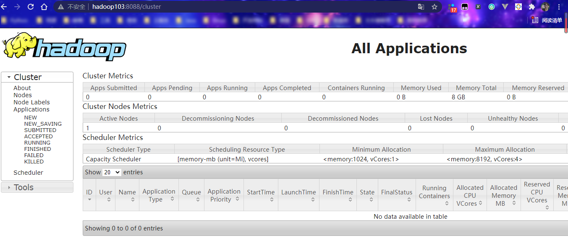The height and width of the screenshot is (238, 568).
Task: Sort table by Reserved CPU VCores column
Action: click(x=537, y=195)
